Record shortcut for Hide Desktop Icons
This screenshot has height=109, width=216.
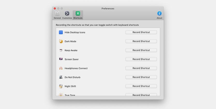point(141,32)
